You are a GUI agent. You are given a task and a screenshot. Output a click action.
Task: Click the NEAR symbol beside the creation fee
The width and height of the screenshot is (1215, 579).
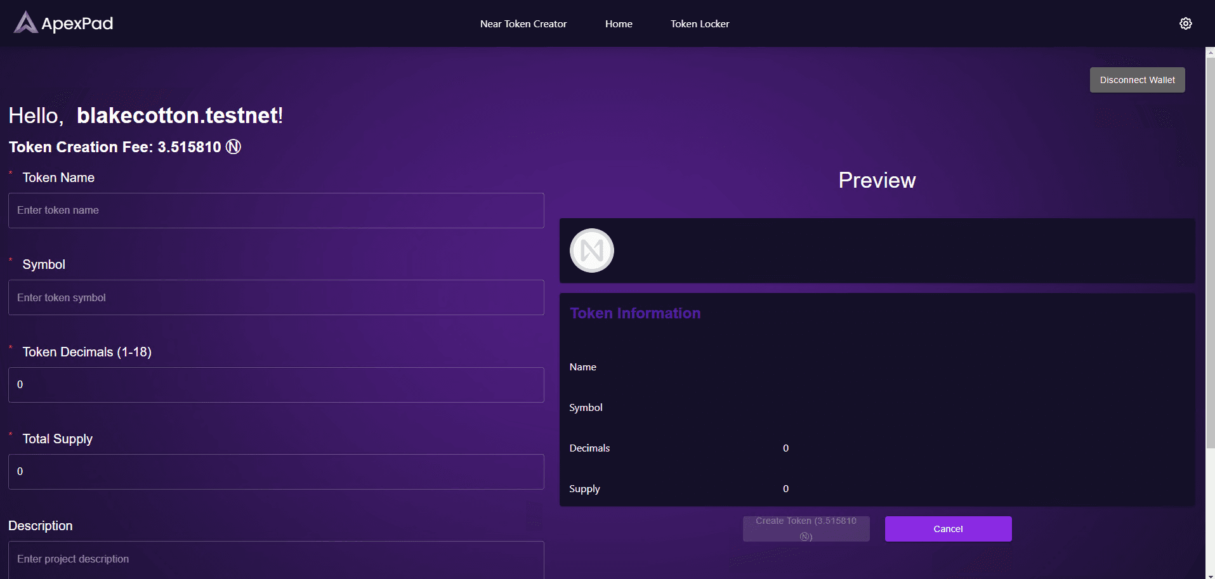click(x=233, y=147)
